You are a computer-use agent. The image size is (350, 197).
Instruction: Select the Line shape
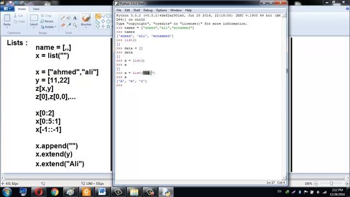point(98,16)
